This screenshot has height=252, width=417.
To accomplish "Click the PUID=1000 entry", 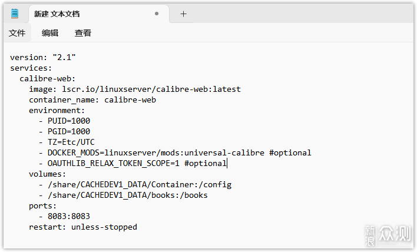I will (69, 121).
